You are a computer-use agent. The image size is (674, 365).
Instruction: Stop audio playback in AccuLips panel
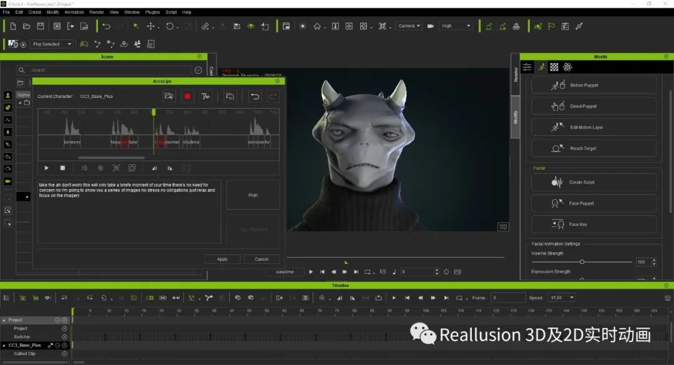(x=63, y=168)
